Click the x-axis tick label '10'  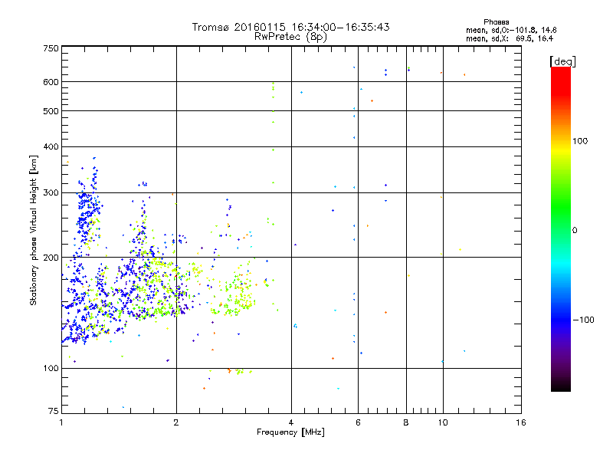443,422
